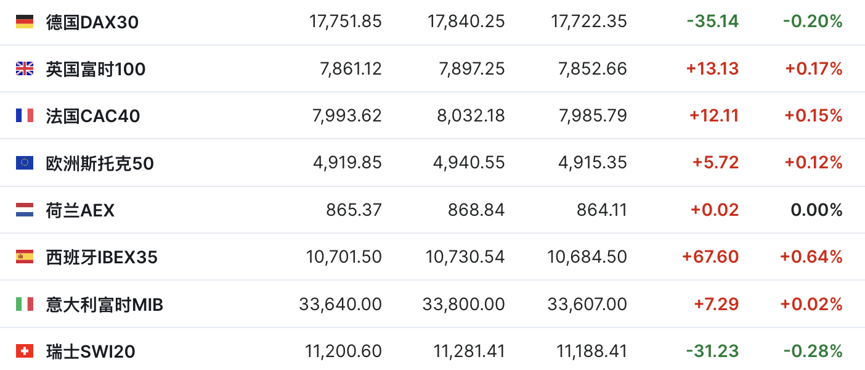Image resolution: width=865 pixels, height=370 pixels.
Task: Click the UK flag icon
Action: [x=25, y=68]
